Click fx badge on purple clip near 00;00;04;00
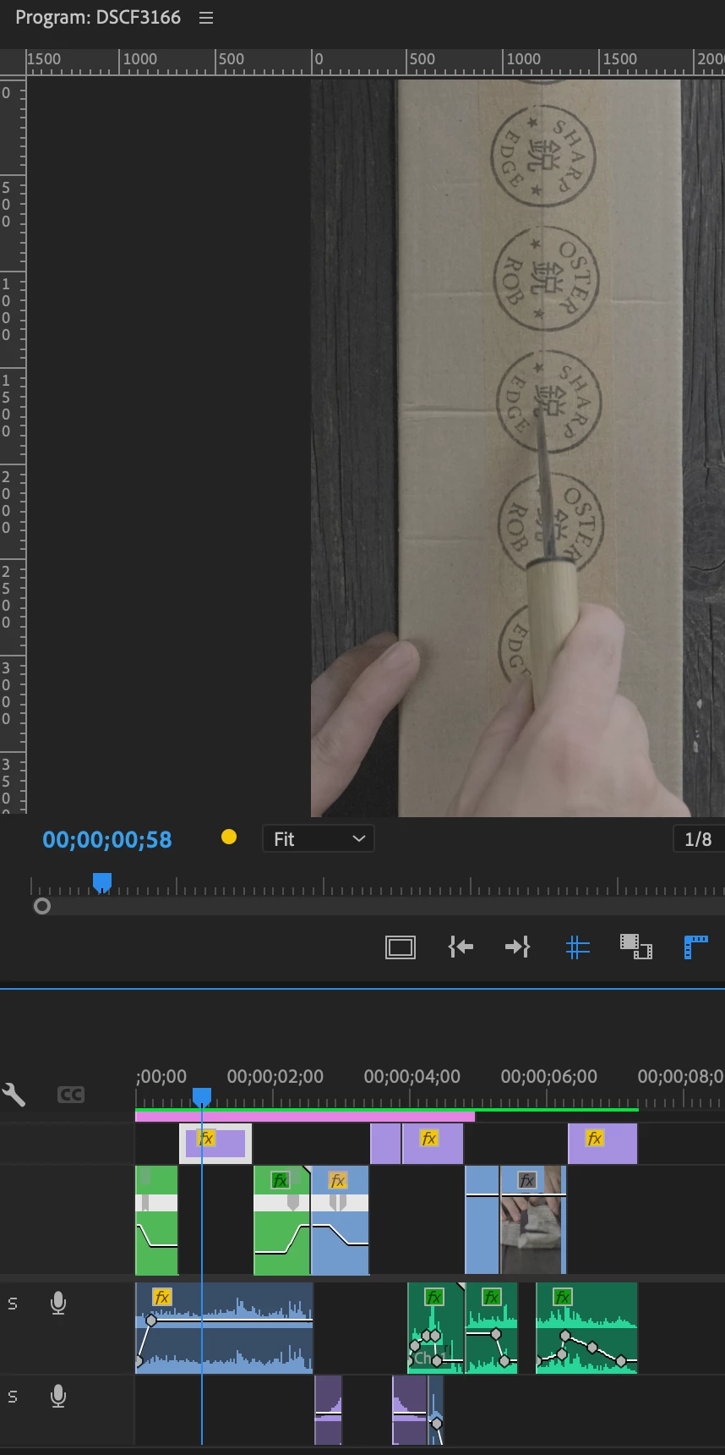The height and width of the screenshot is (1455, 725). (429, 1139)
